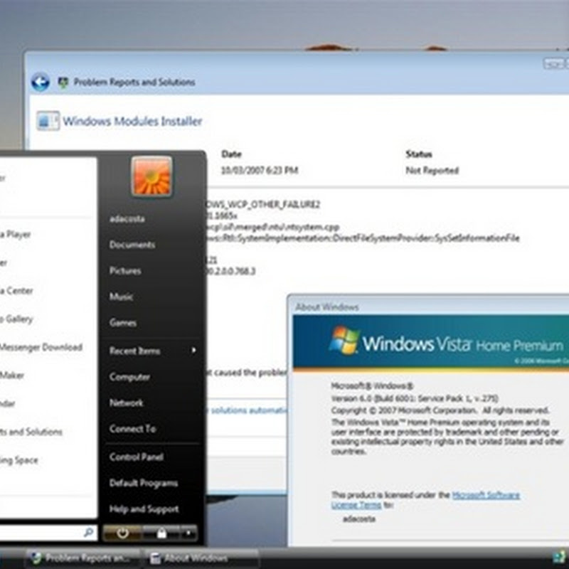Open Computer from Start menu
Viewport: 569px width, 569px height.
click(x=129, y=377)
